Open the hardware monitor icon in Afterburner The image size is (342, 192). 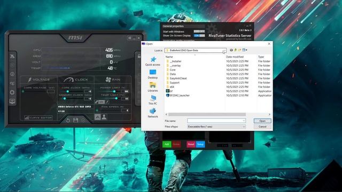point(12,101)
